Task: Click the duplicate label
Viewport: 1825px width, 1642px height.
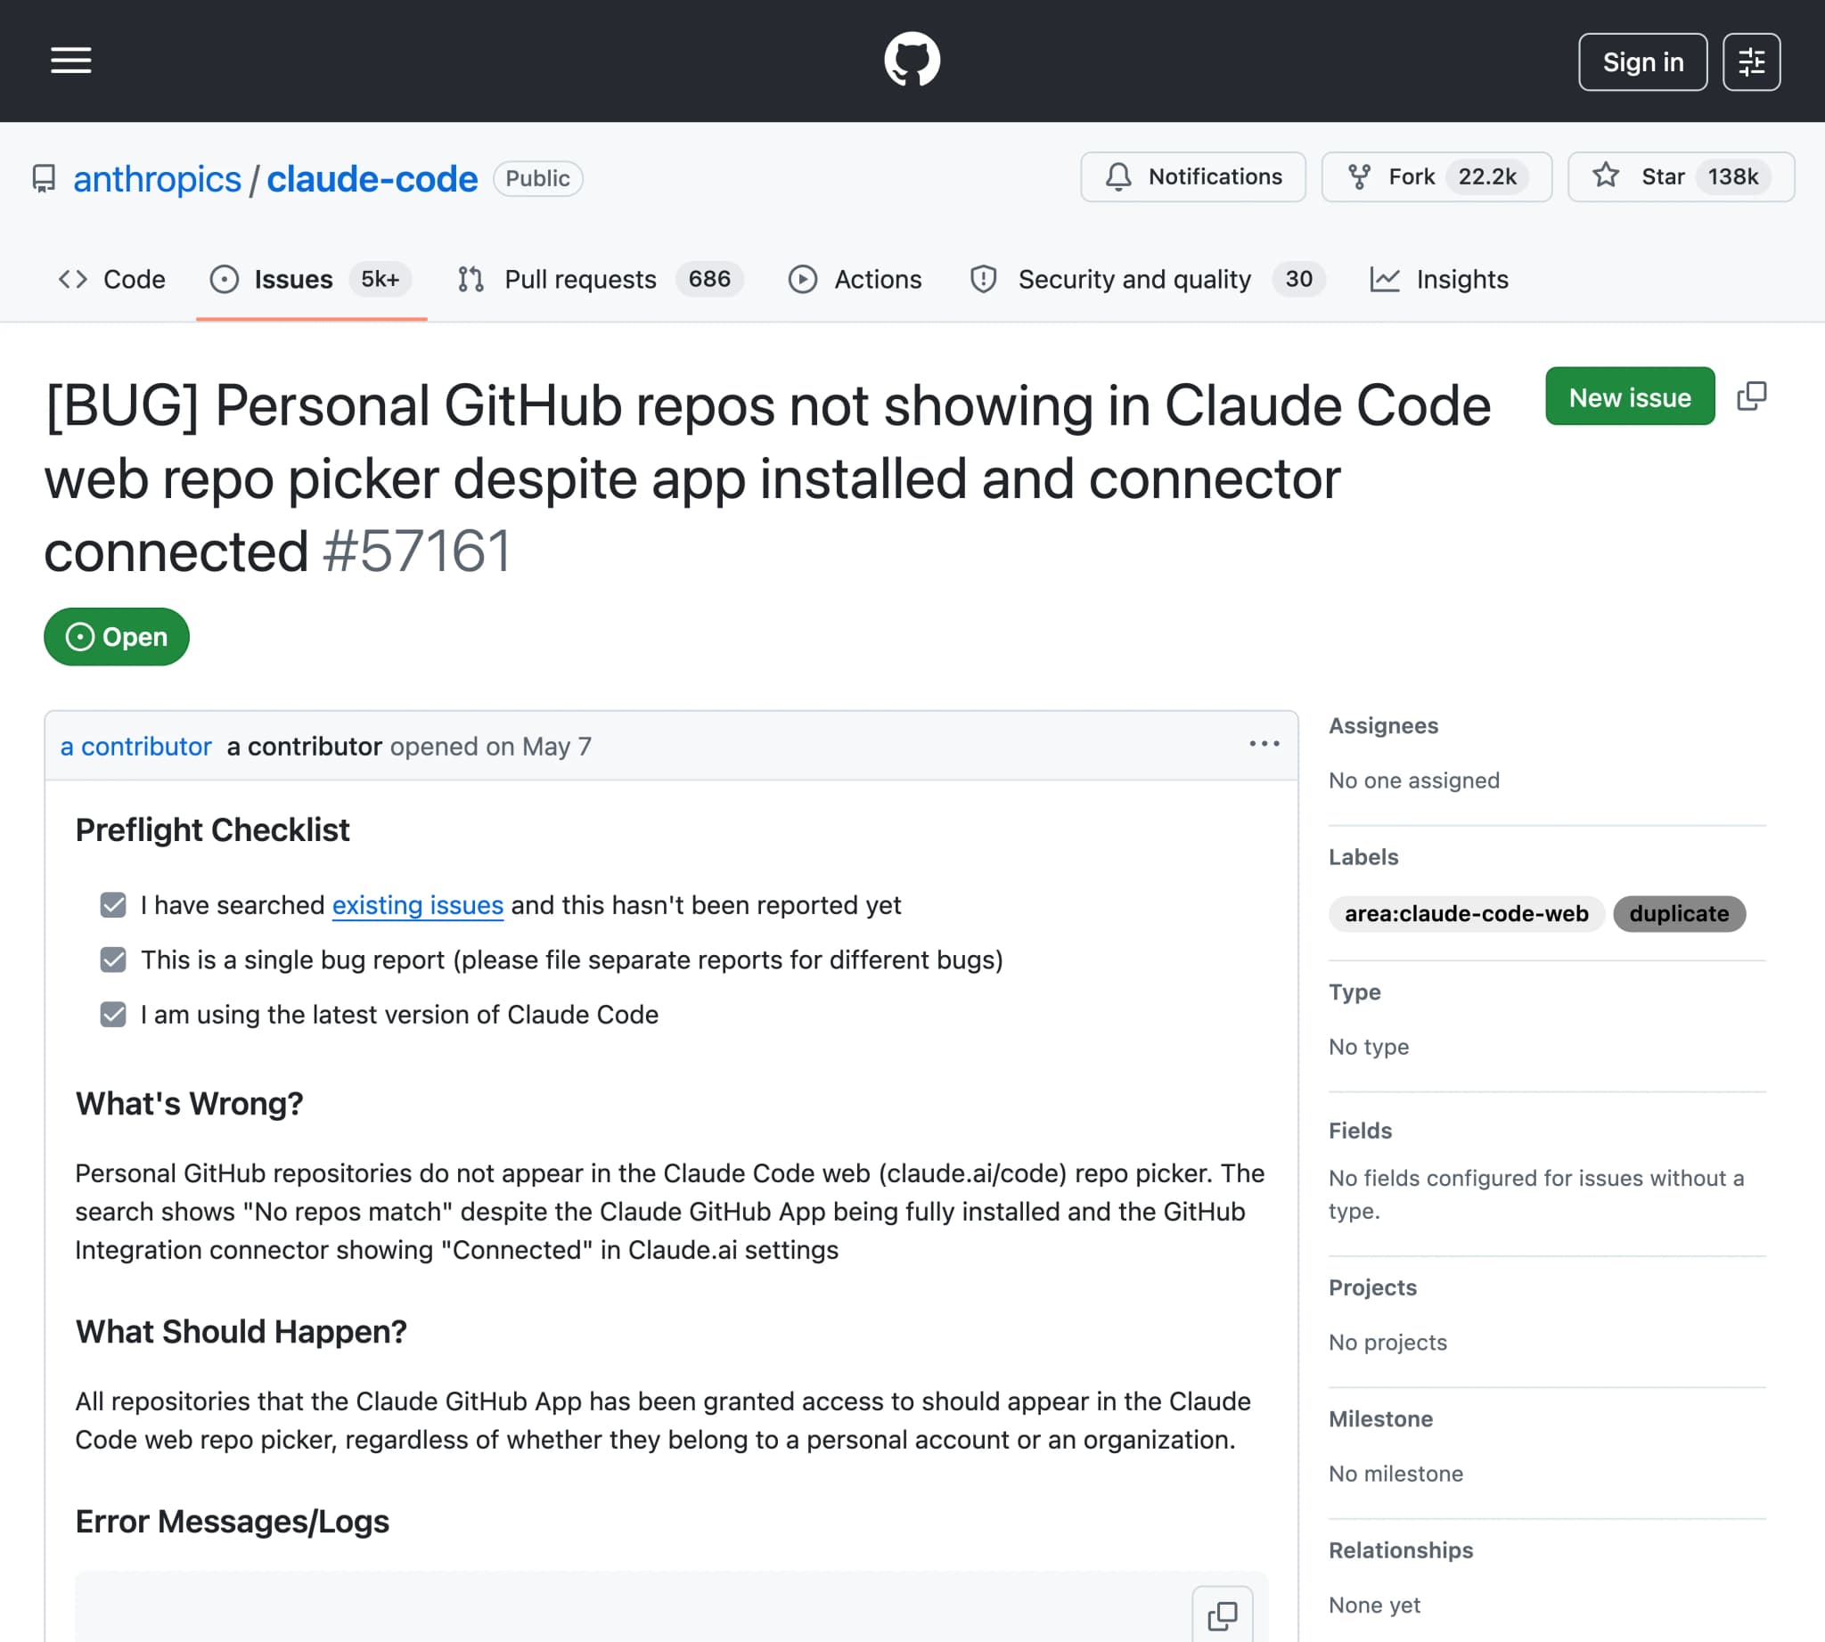Action: [x=1679, y=914]
